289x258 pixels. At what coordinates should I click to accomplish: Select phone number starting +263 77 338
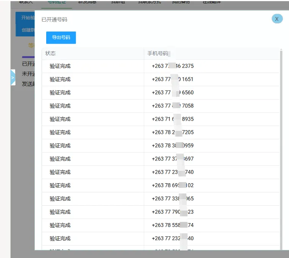point(173,199)
